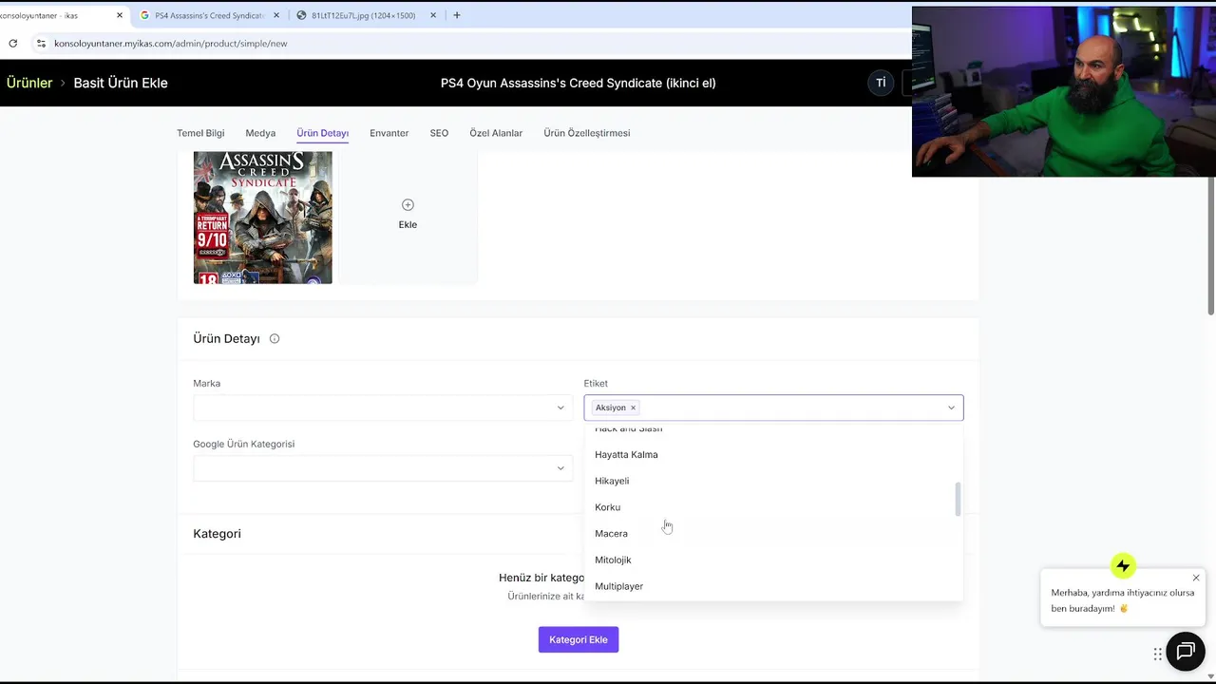The height and width of the screenshot is (684, 1216).
Task: Select Multiplayer from tag list
Action: pos(773,586)
